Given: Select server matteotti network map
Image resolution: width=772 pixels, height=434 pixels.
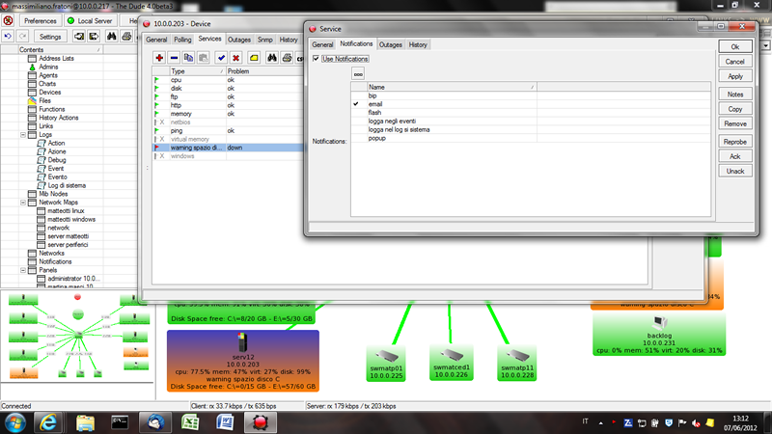Looking at the screenshot, I should 68,236.
